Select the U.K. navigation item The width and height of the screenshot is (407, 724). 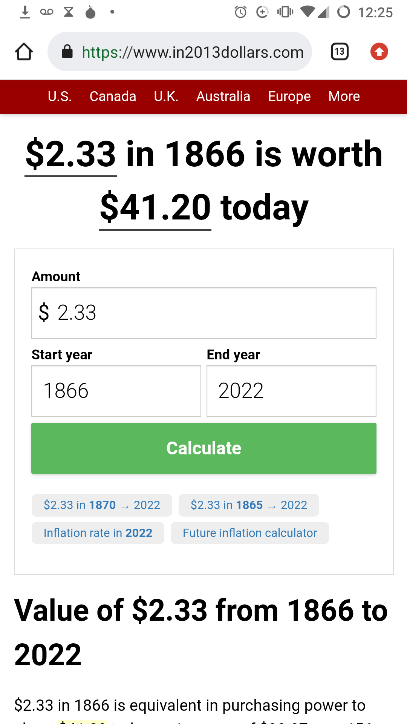tap(166, 97)
